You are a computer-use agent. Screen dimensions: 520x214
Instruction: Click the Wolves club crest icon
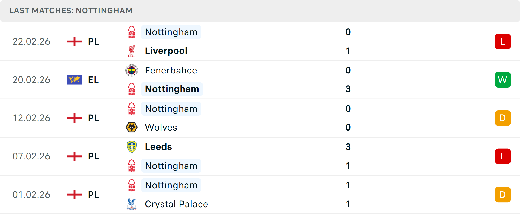pyautogui.click(x=132, y=127)
